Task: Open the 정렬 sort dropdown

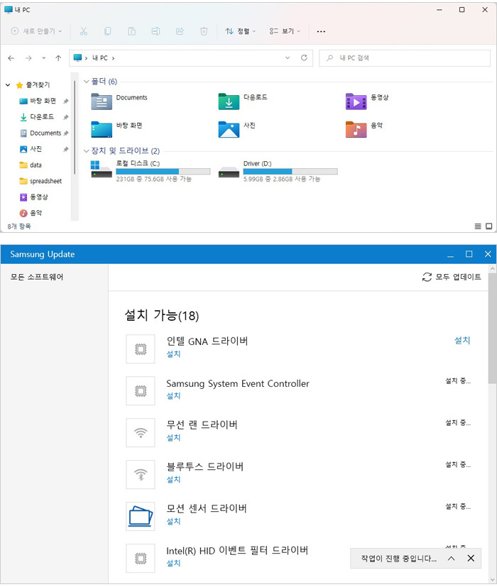Action: click(241, 31)
